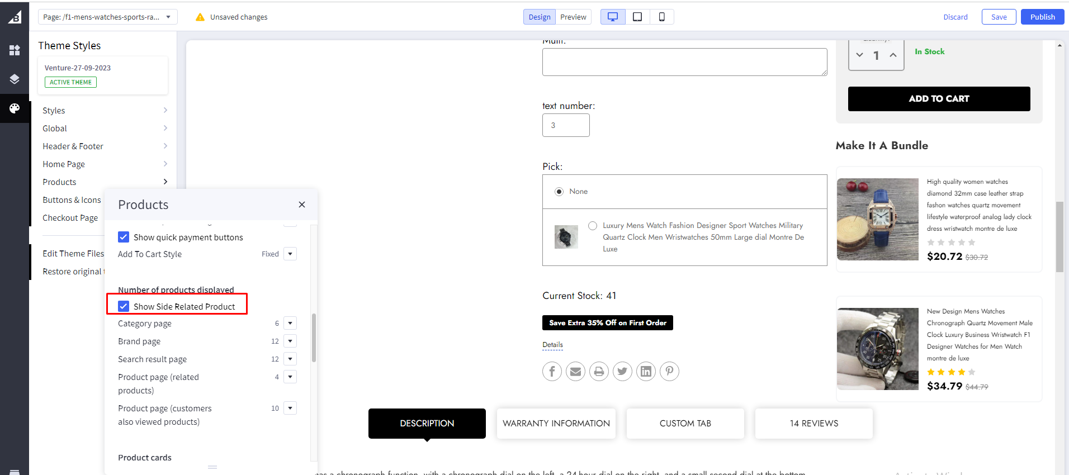This screenshot has width=1069, height=475.
Task: Toggle Show Side Related Product checkbox
Action: coord(124,306)
